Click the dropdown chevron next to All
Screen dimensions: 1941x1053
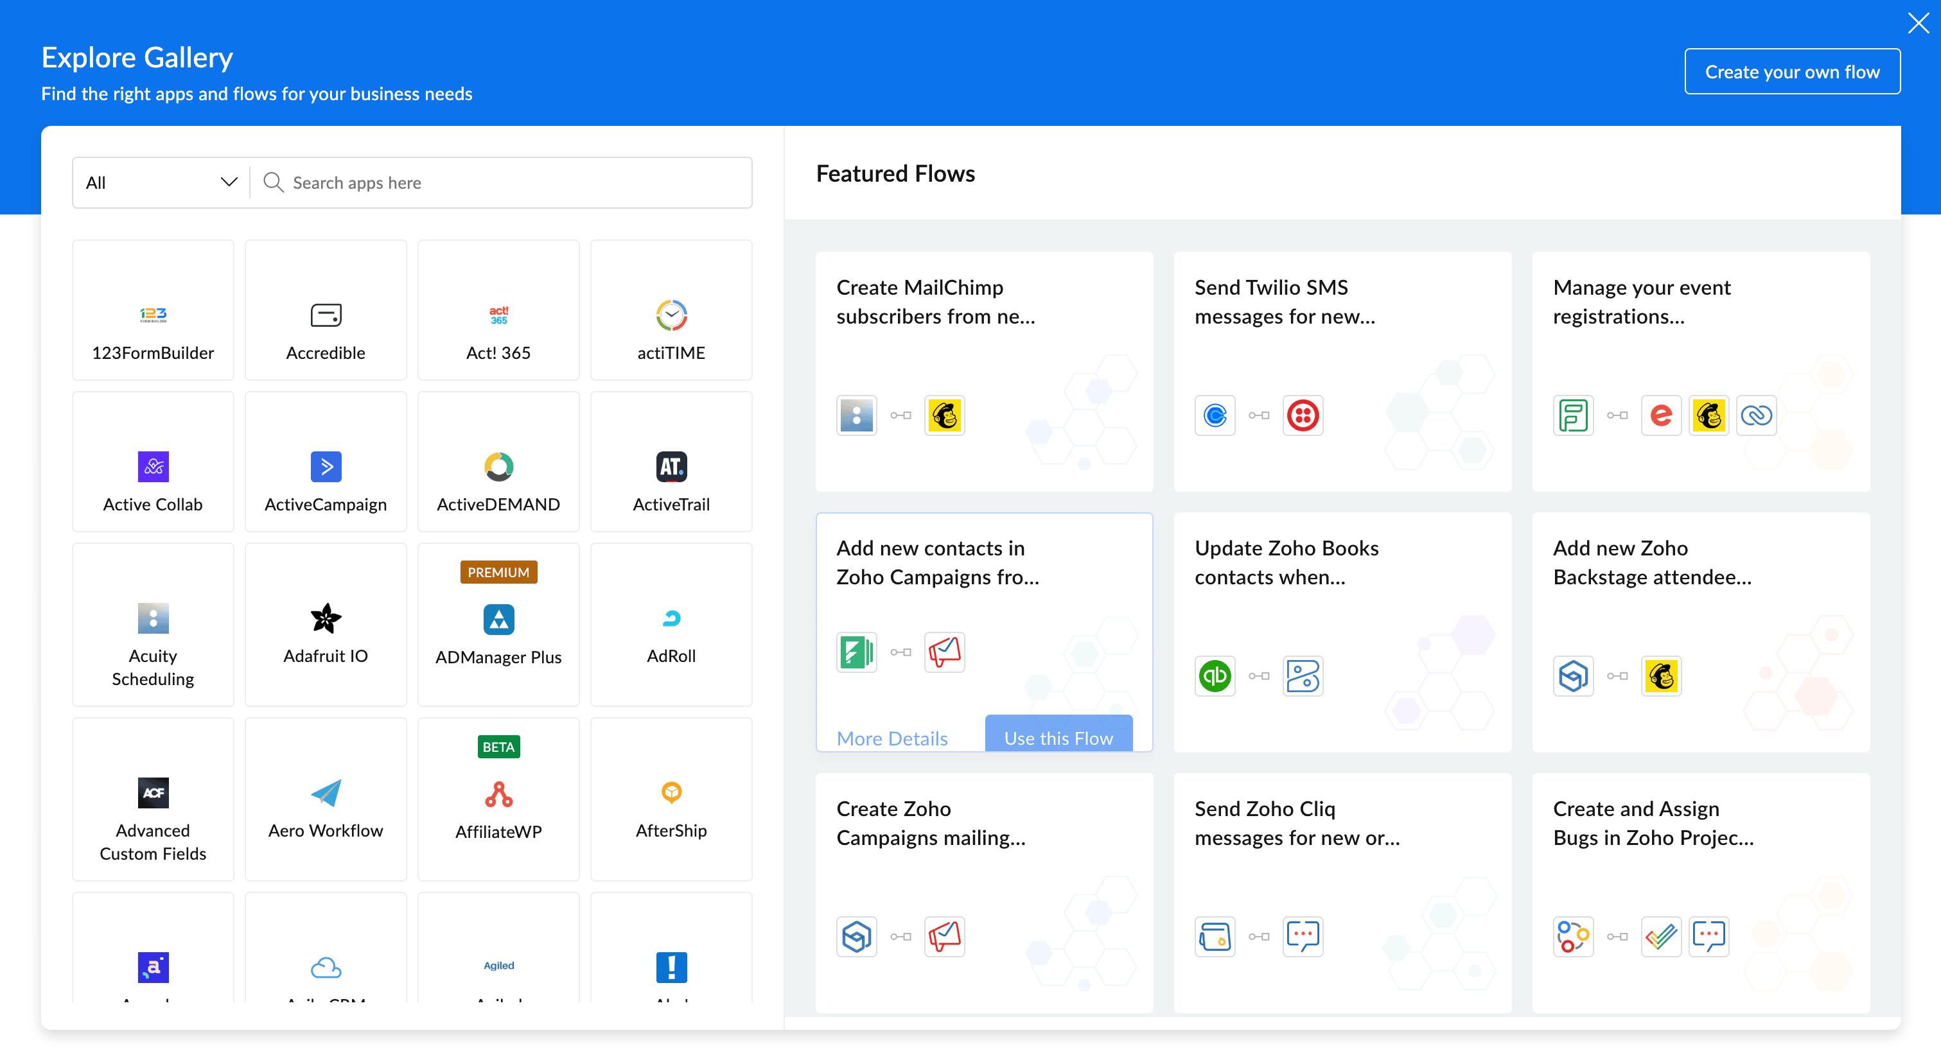[x=228, y=182]
